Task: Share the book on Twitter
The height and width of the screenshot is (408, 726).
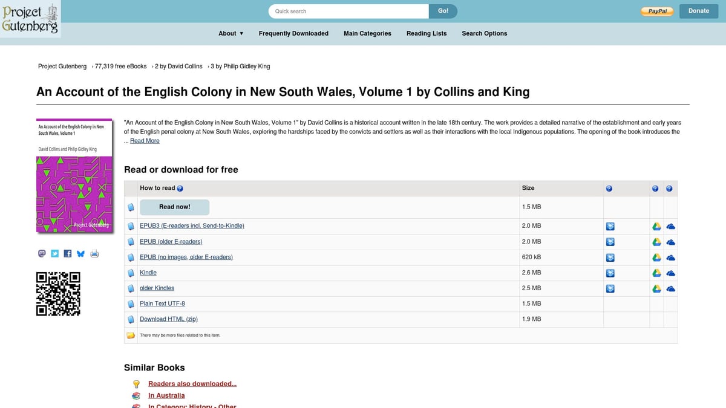Action: pos(54,253)
